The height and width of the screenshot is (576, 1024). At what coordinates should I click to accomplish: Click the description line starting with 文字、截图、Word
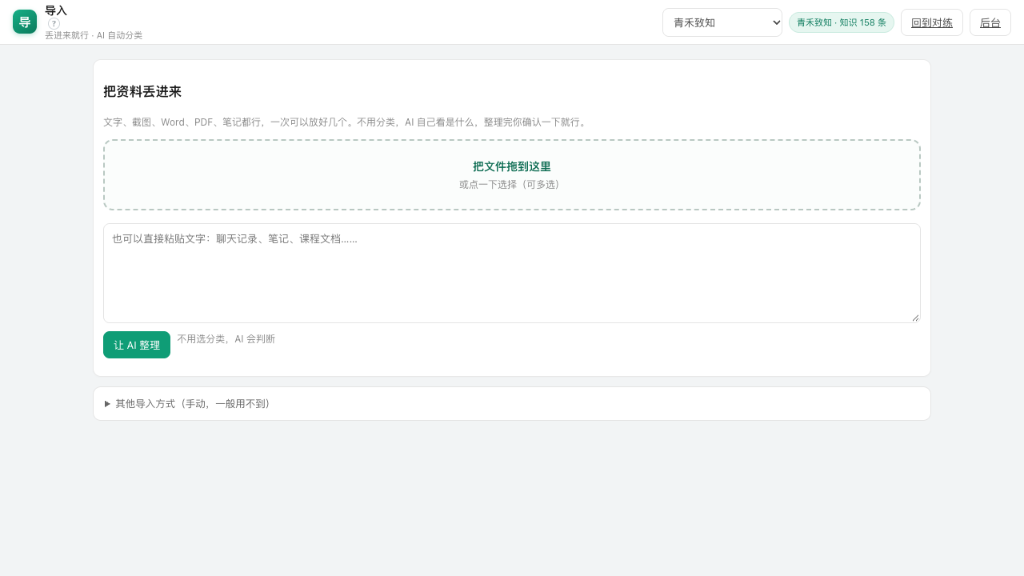(x=346, y=122)
